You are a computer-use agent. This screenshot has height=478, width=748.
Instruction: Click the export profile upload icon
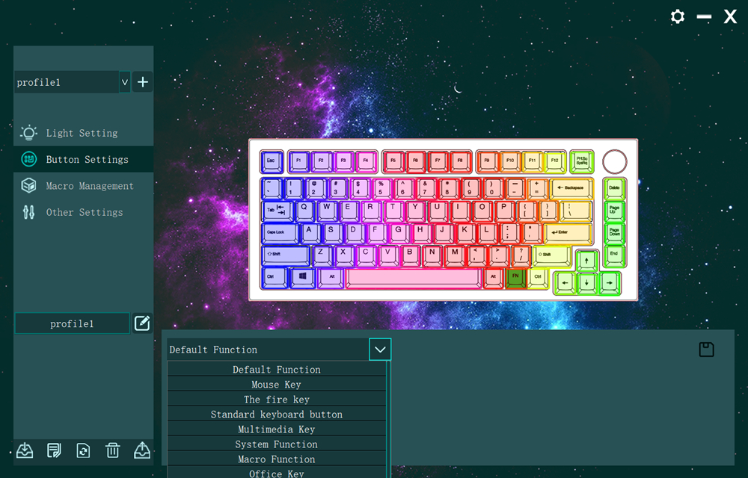click(x=142, y=450)
